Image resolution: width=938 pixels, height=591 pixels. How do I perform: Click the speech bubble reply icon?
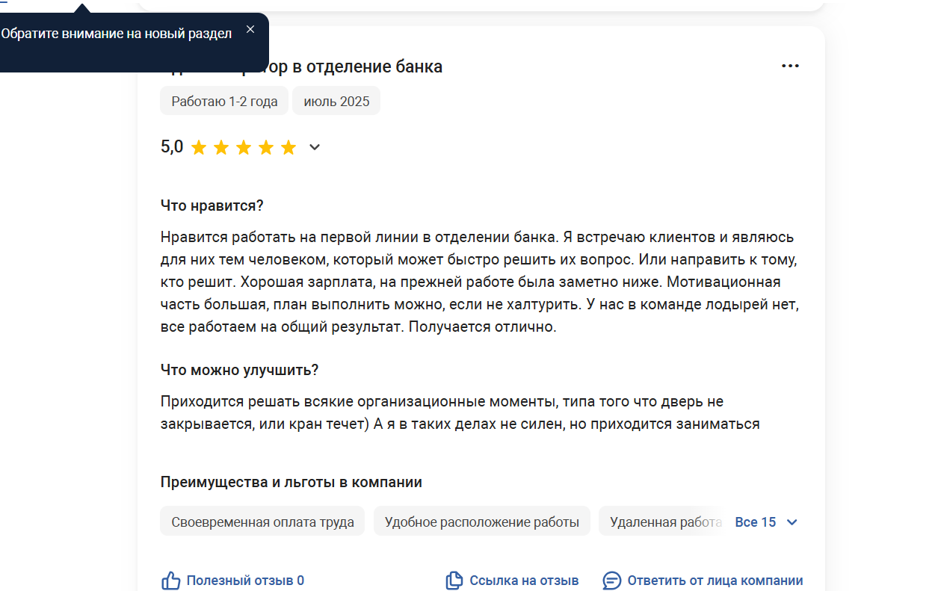612,581
